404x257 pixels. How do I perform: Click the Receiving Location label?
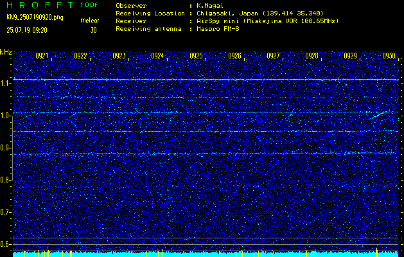click(x=150, y=13)
